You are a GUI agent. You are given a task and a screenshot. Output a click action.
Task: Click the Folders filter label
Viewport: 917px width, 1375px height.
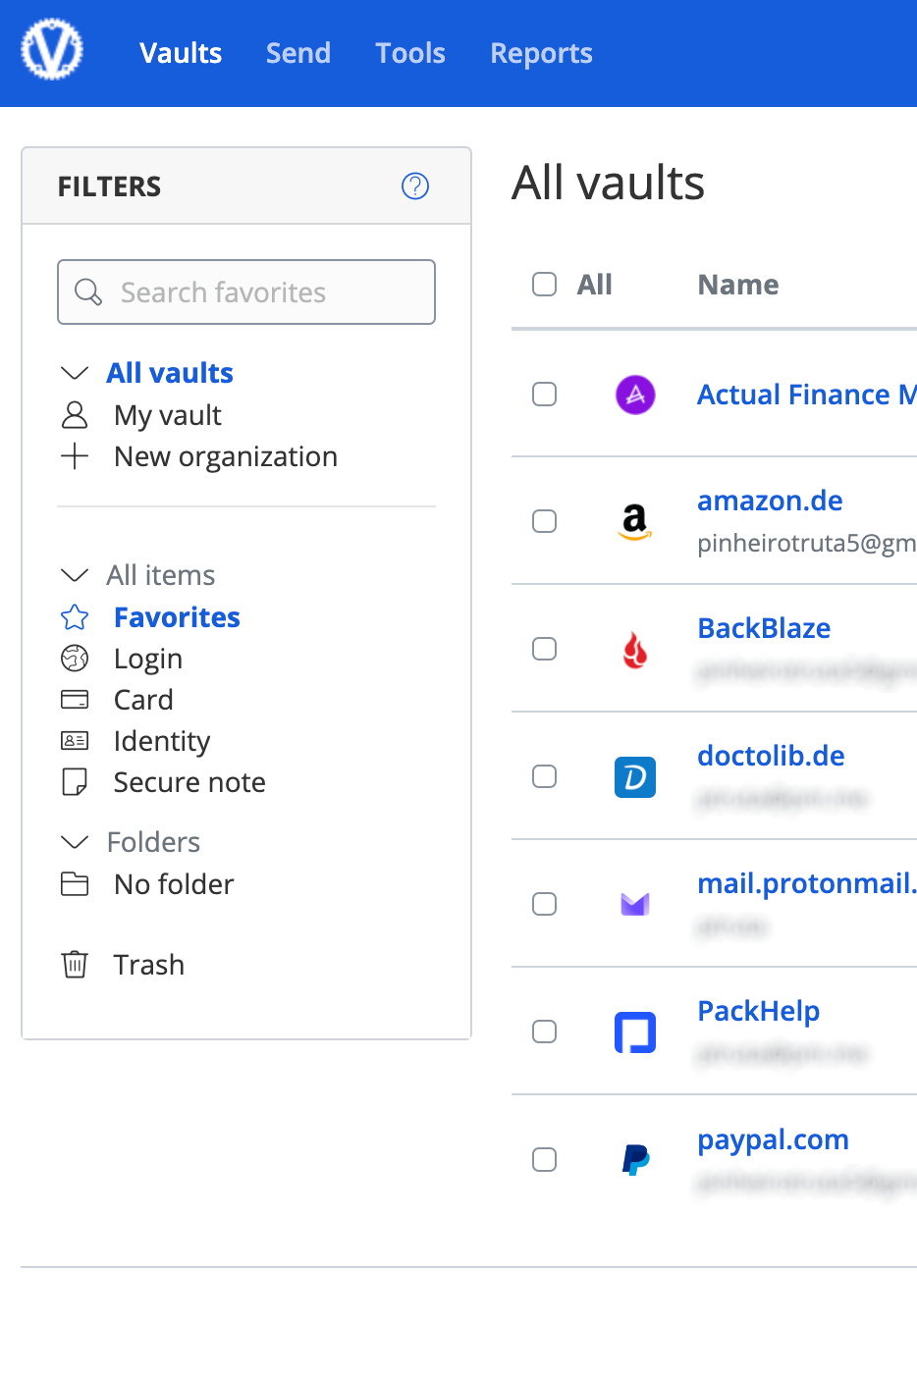[153, 842]
